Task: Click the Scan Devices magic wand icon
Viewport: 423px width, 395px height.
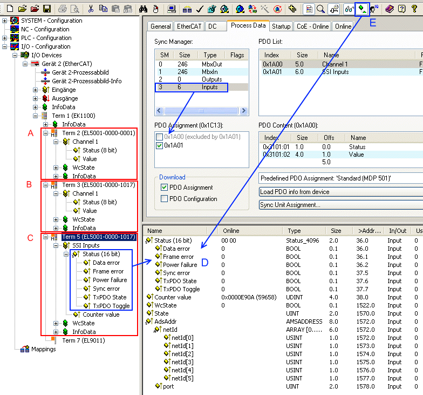Action: click(264, 10)
